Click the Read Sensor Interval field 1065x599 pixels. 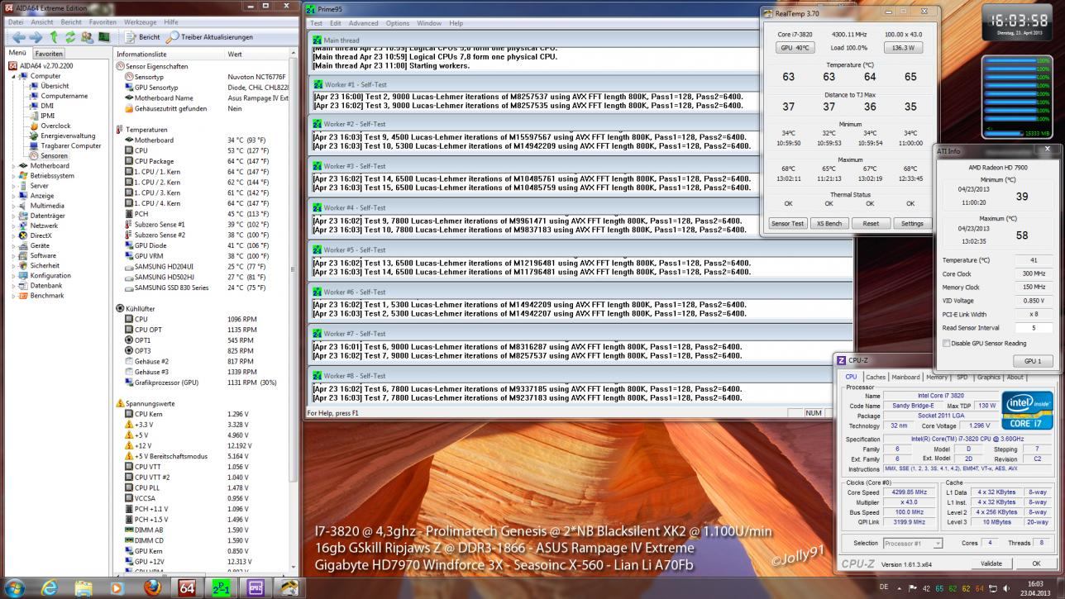point(1034,328)
